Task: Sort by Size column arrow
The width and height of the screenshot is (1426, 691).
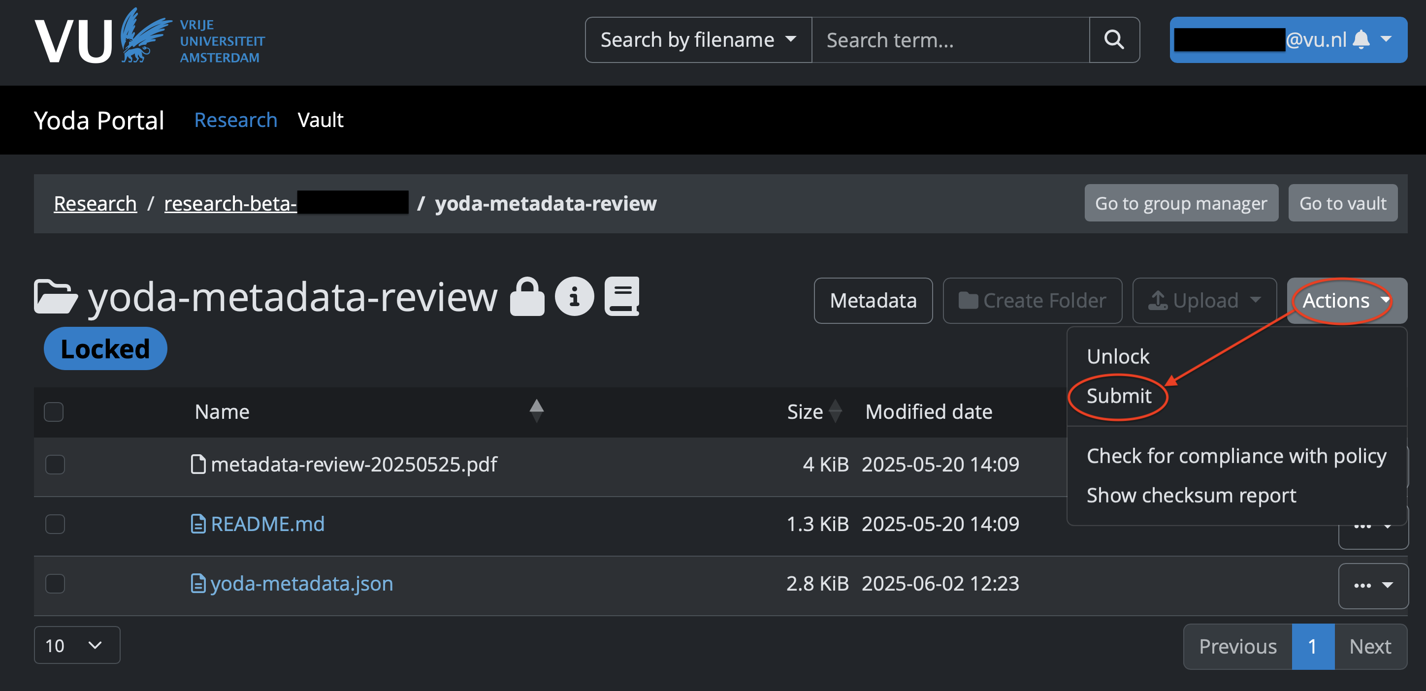Action: (x=835, y=411)
